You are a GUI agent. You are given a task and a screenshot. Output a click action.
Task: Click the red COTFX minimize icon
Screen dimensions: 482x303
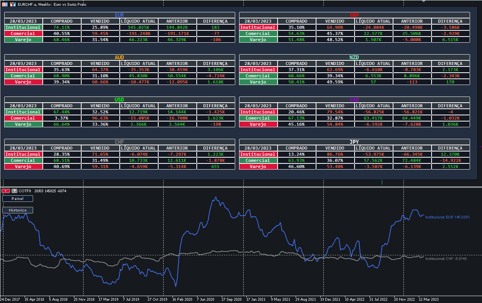click(6, 191)
